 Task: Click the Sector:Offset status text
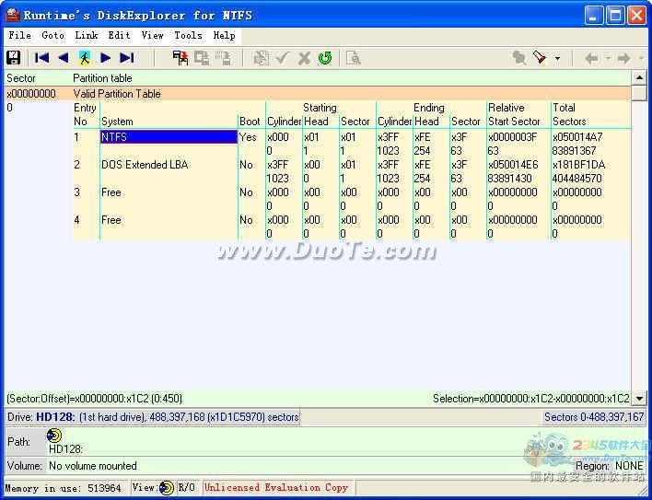pyautogui.click(x=94, y=399)
